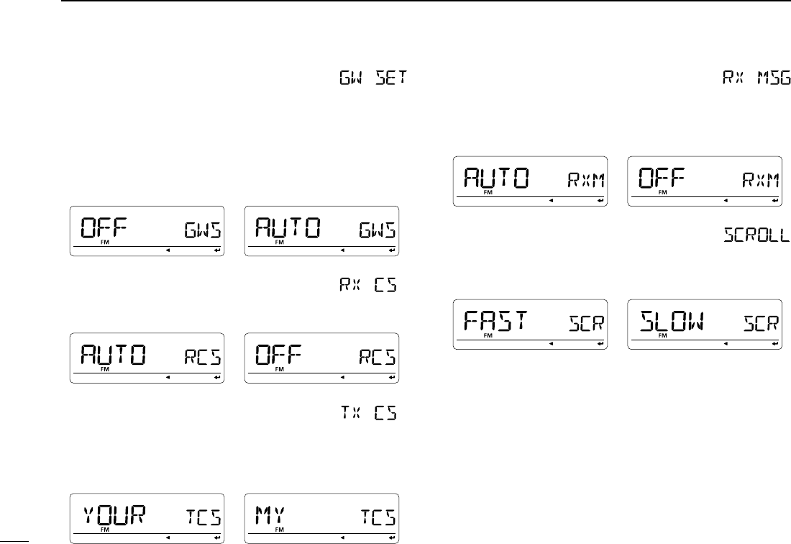Click the FAST SCR display panel

530,325
